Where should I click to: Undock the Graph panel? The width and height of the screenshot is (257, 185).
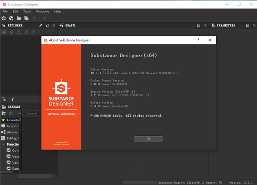[x=198, y=26]
